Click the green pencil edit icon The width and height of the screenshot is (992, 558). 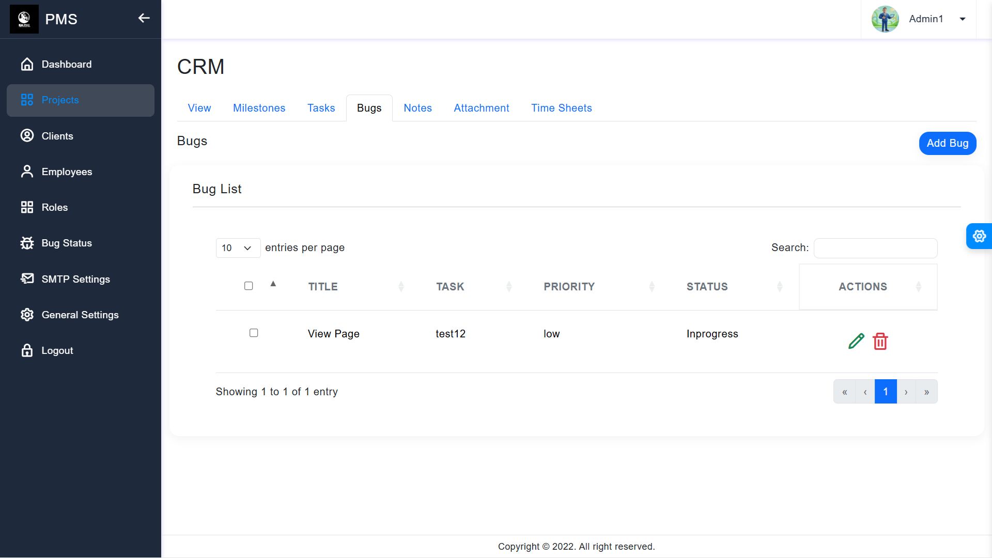[x=856, y=341]
